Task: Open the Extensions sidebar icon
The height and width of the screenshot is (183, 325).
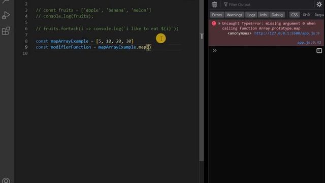Action: [x=6, y=30]
